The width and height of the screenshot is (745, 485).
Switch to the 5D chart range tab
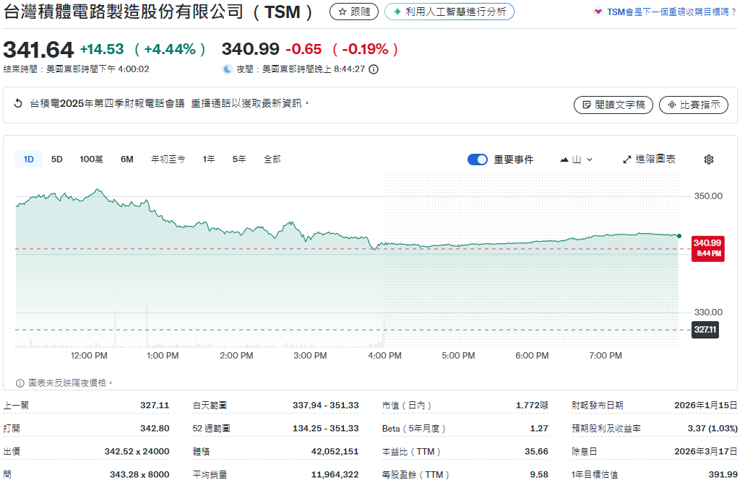point(56,159)
